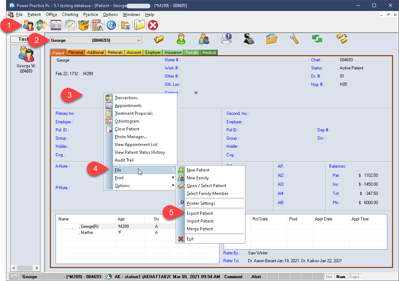Open the Practice menu
This screenshot has height=281, width=399.
(x=91, y=15)
